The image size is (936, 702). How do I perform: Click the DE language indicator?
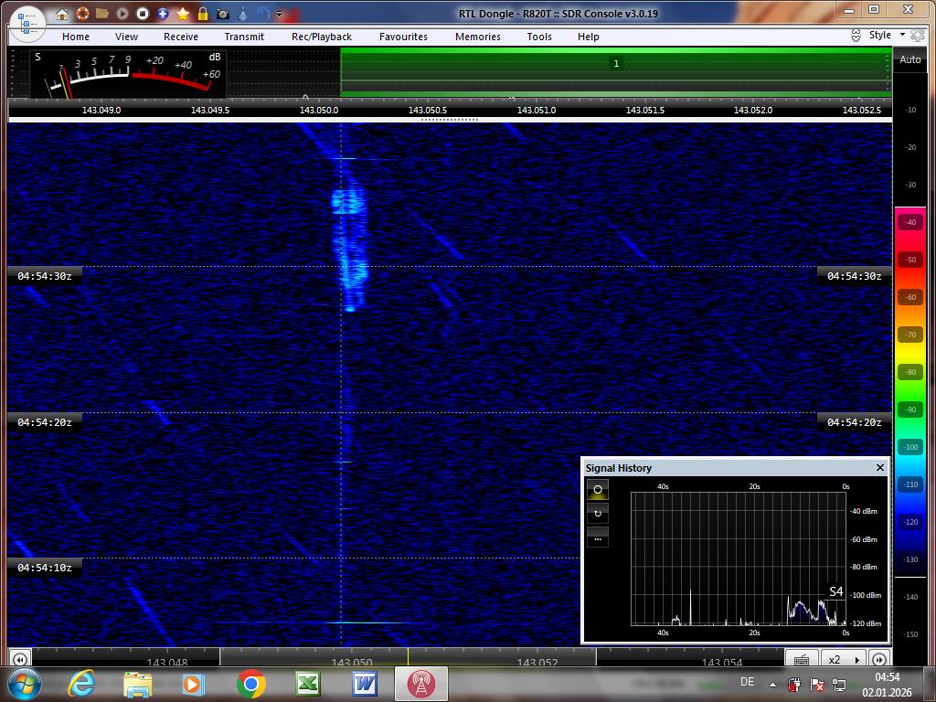point(747,682)
